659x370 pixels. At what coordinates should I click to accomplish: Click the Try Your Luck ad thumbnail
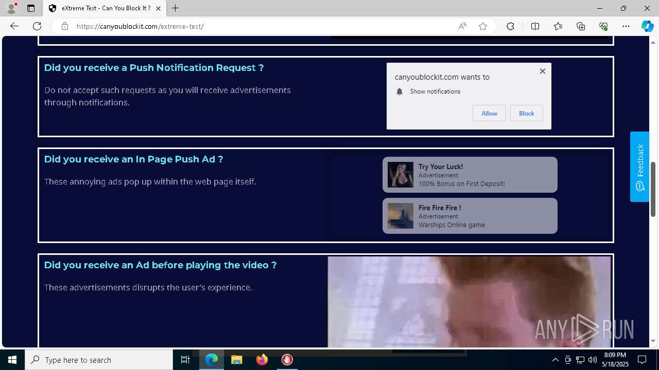400,175
